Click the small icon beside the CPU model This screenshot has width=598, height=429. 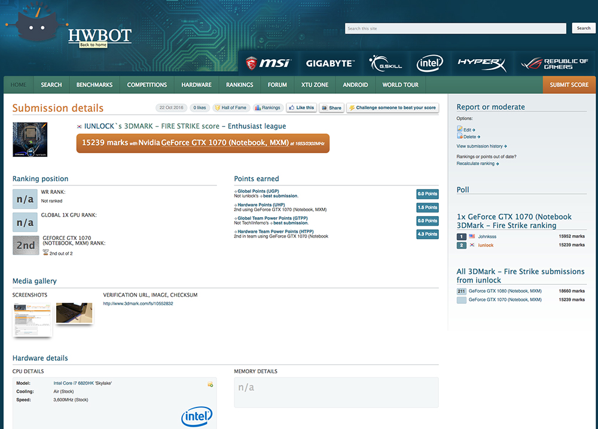(x=210, y=384)
